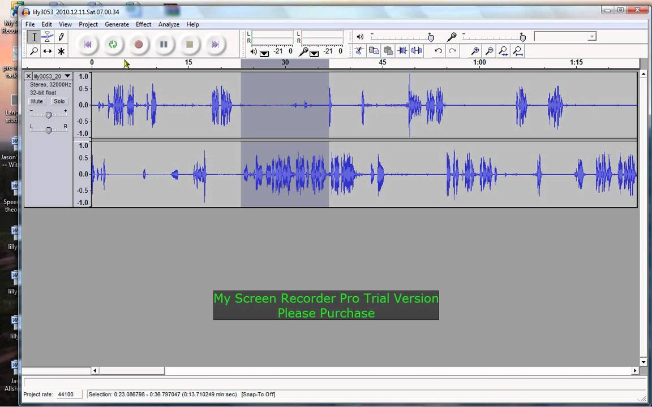Image resolution: width=652 pixels, height=407 pixels.
Task: Open the File menu
Action: coord(30,24)
